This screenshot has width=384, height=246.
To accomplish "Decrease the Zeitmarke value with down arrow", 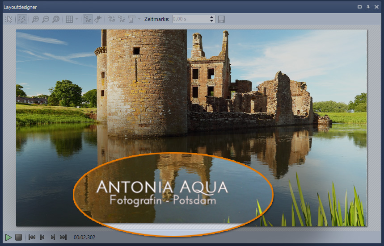I will coord(212,21).
